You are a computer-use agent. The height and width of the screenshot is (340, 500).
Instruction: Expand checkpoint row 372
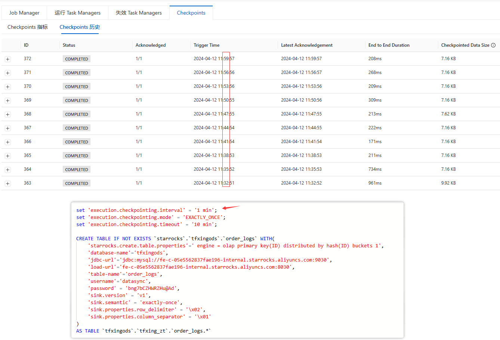(7, 59)
